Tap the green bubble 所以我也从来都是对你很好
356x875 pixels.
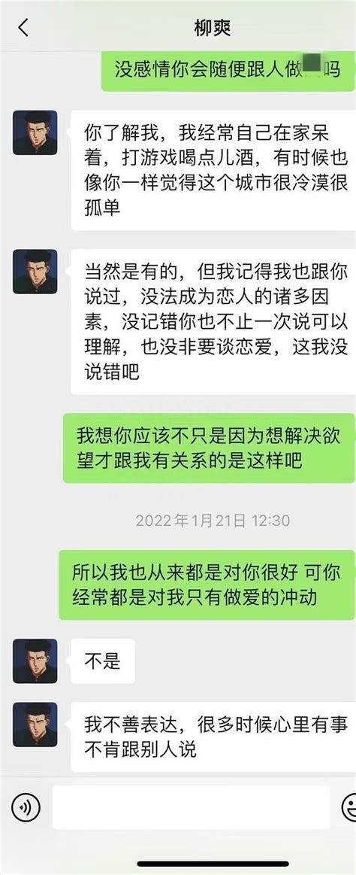pos(207,585)
